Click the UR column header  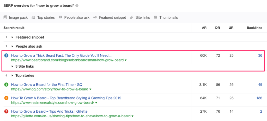tap(231, 28)
